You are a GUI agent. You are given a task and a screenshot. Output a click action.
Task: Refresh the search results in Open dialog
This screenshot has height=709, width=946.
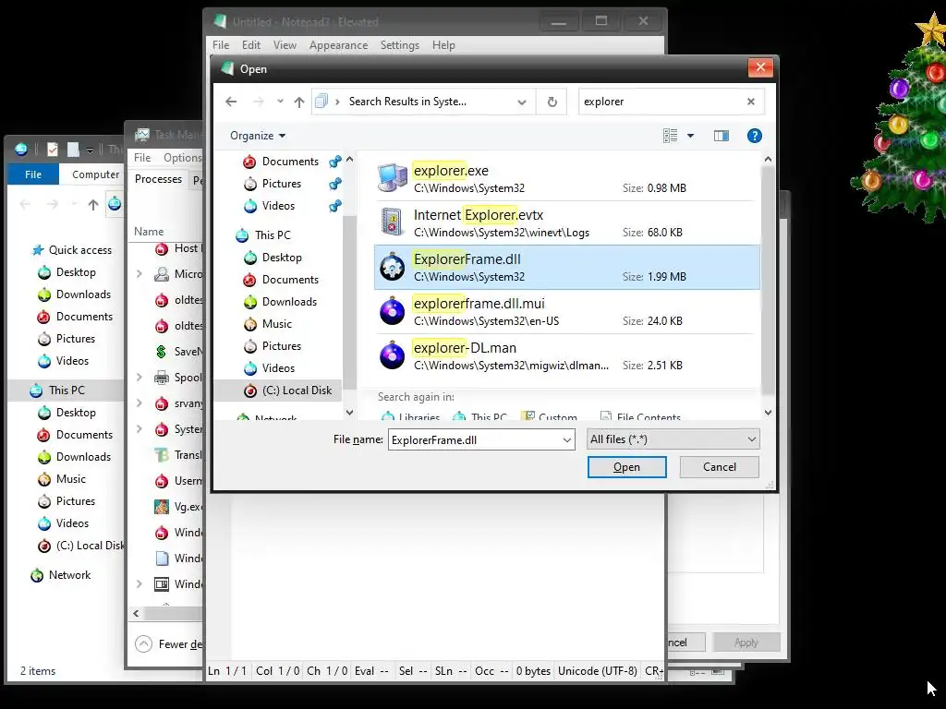(552, 102)
